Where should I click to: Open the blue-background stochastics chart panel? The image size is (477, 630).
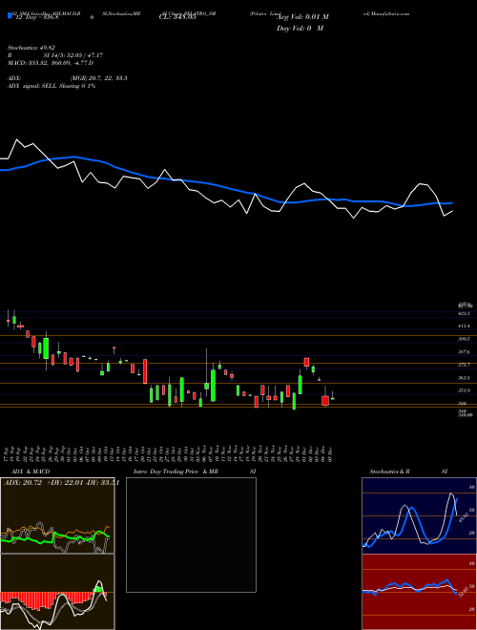(419, 515)
